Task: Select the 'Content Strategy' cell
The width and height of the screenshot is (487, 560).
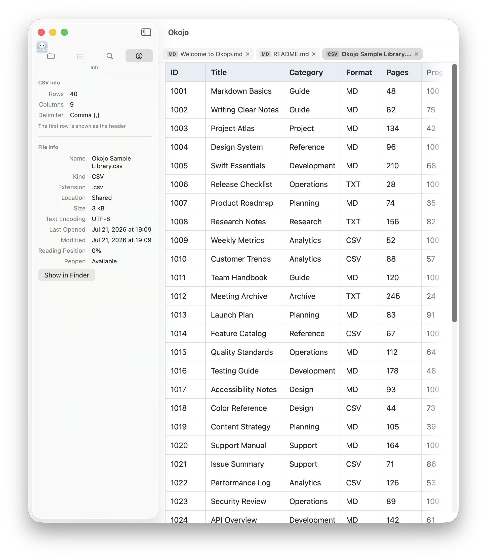Action: 245,427
